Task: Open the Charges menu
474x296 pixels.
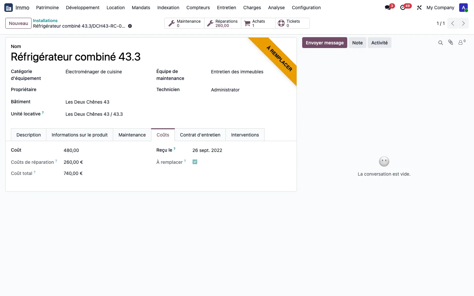Action: pos(252,8)
